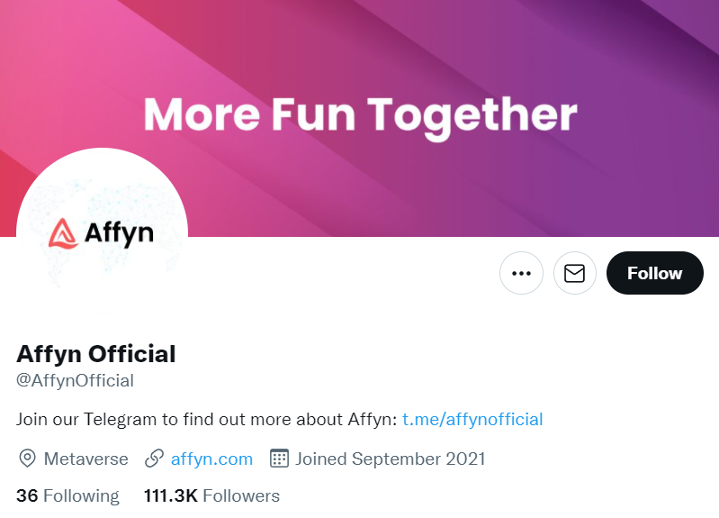Visit the affyn.com website link
Screen dimensions: 719x518
pos(211,459)
